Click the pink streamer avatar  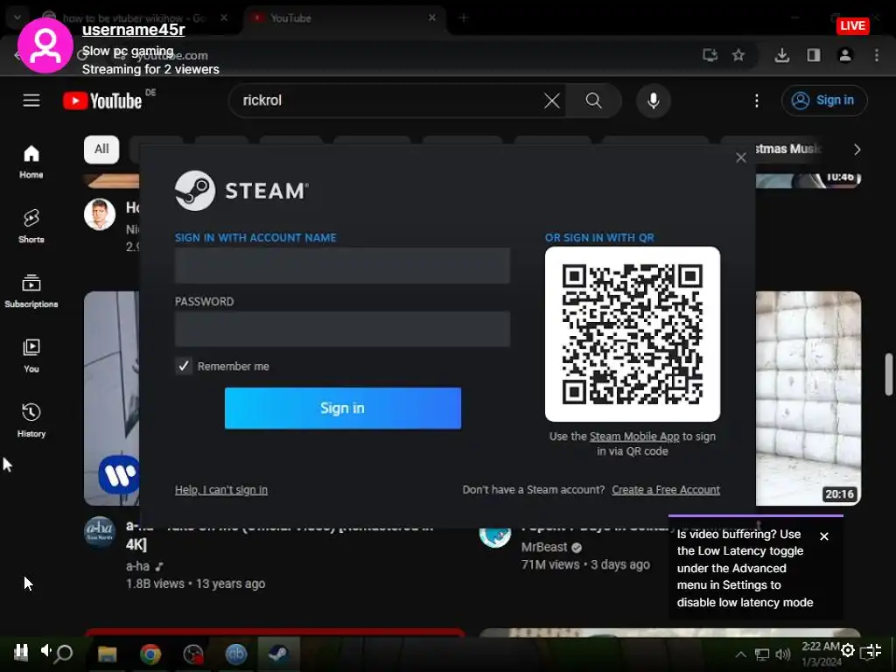pyautogui.click(x=45, y=45)
